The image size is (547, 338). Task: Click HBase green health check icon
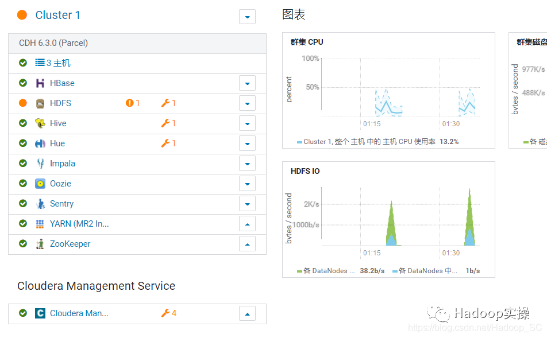(23, 83)
